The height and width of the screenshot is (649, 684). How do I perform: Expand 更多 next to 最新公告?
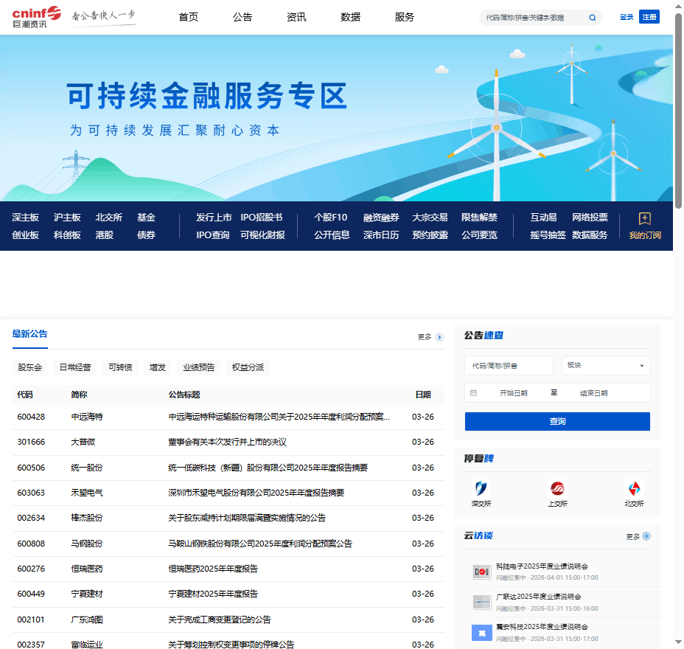point(425,336)
